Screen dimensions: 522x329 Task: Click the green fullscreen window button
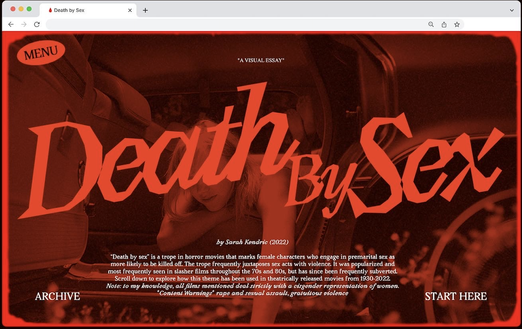[29, 9]
